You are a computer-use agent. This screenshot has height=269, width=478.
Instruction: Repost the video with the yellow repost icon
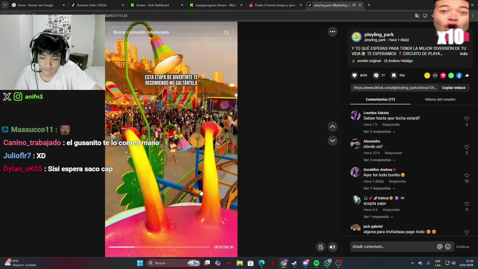[427, 75]
